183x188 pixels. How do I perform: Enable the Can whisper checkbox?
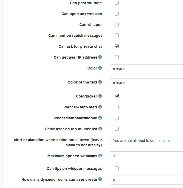[x=117, y=25]
